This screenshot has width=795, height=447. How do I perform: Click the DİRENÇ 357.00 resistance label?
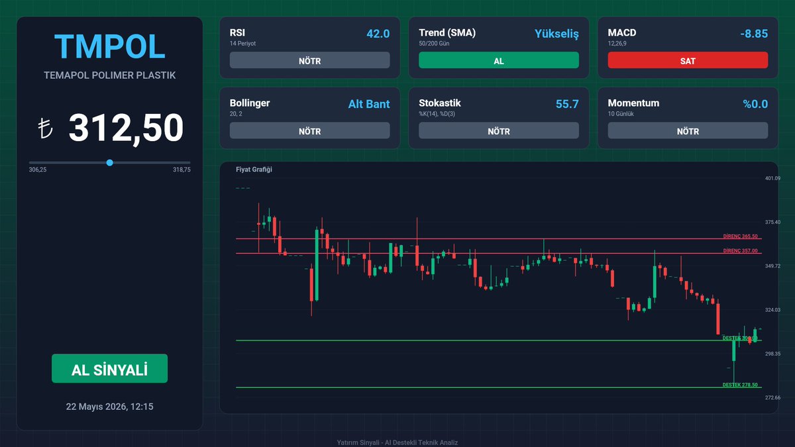point(740,251)
